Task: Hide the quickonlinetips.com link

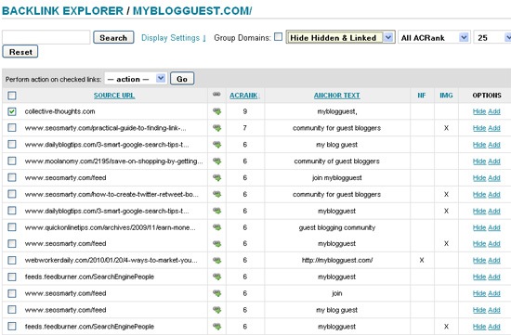Action: [x=479, y=227]
